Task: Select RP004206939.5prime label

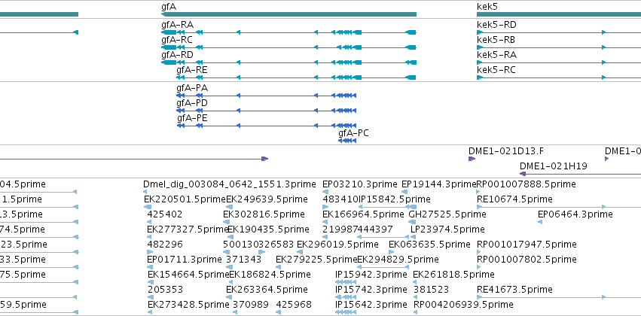Action: point(463,305)
